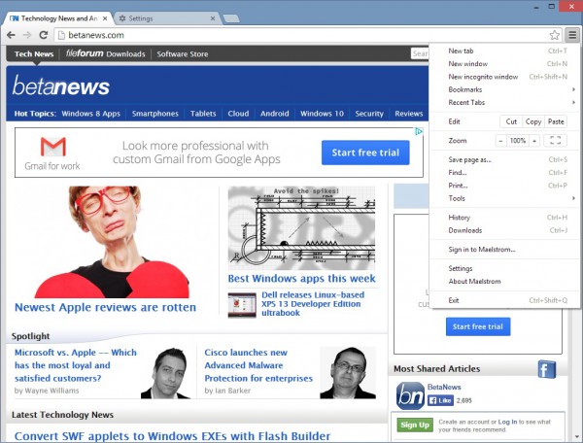583x443 pixels.
Task: Open the Software Store link
Action: pos(183,54)
